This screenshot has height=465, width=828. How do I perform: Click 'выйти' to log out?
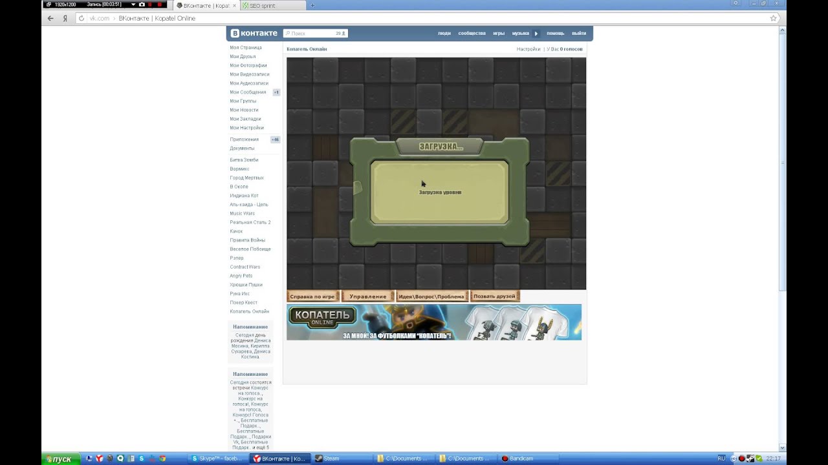(x=579, y=34)
